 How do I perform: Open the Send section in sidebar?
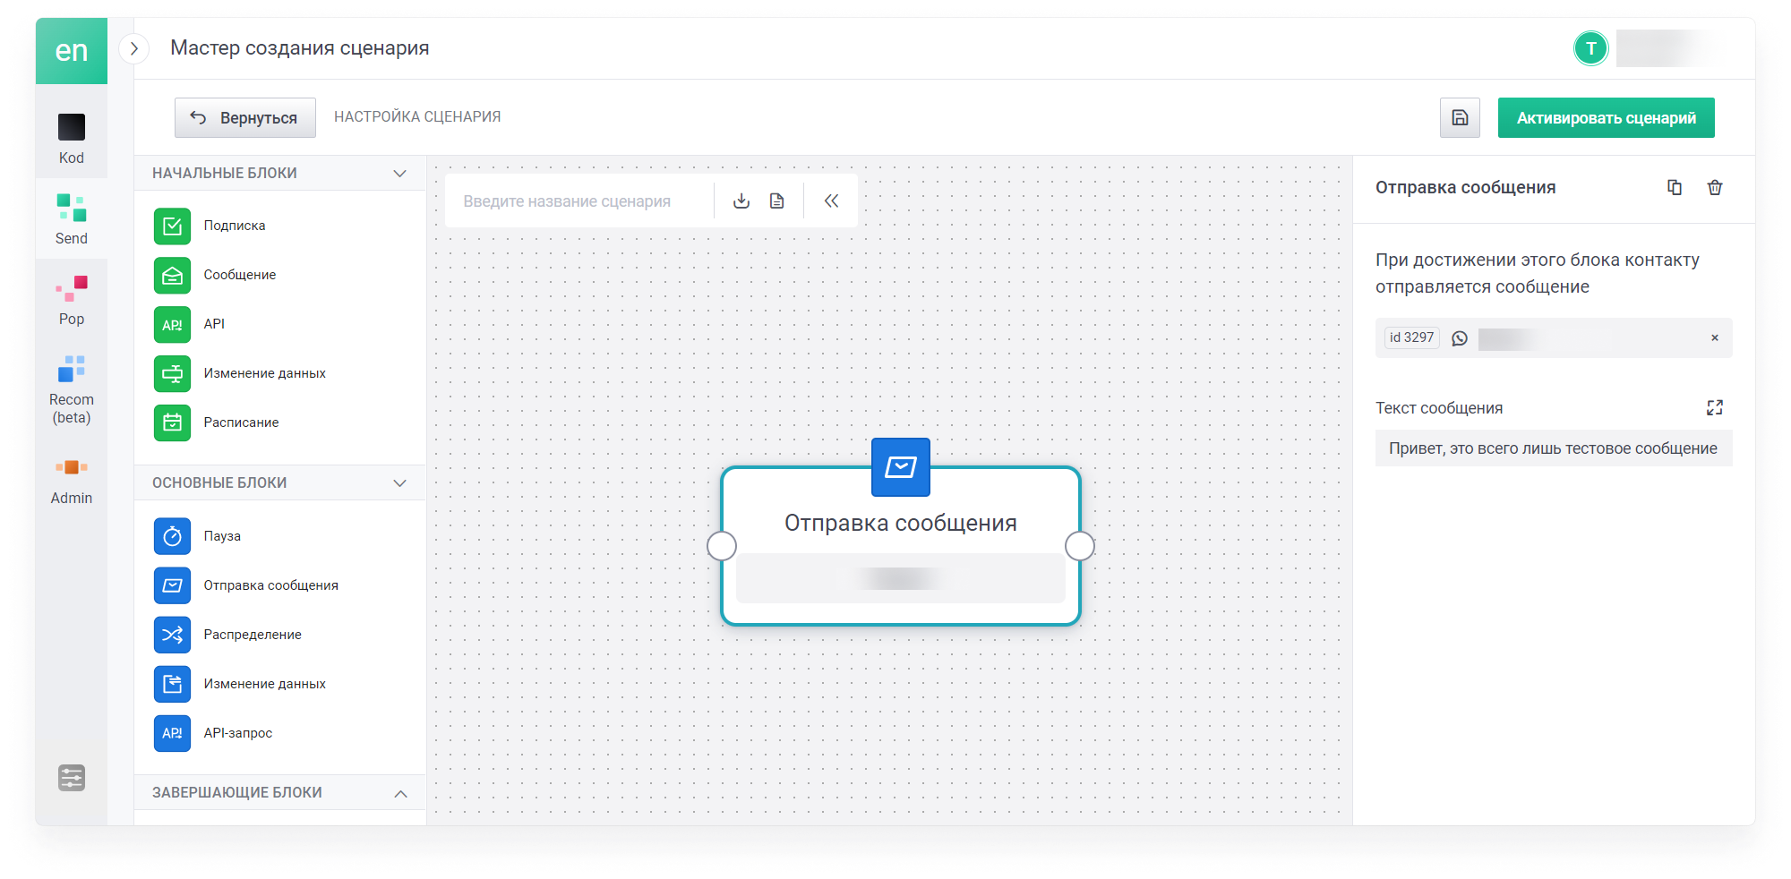72,219
